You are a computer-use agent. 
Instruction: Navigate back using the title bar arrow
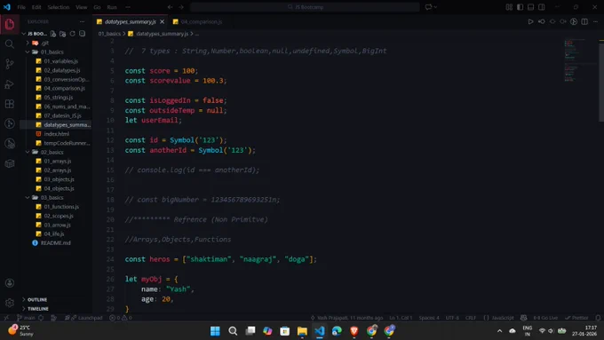170,7
